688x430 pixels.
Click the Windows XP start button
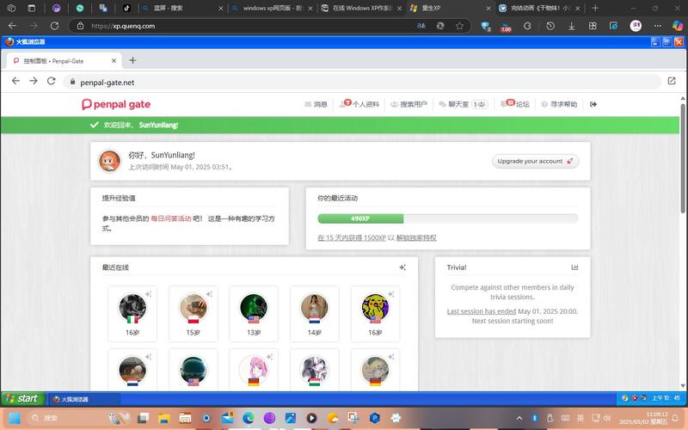click(23, 399)
